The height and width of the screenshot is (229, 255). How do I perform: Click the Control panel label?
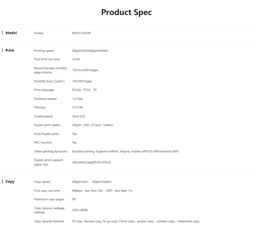[43, 116]
